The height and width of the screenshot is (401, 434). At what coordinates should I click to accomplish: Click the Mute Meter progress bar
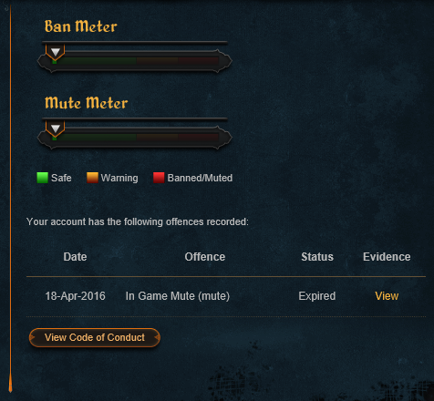(135, 138)
